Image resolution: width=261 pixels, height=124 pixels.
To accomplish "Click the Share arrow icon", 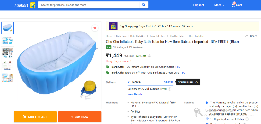I will click(247, 36).
